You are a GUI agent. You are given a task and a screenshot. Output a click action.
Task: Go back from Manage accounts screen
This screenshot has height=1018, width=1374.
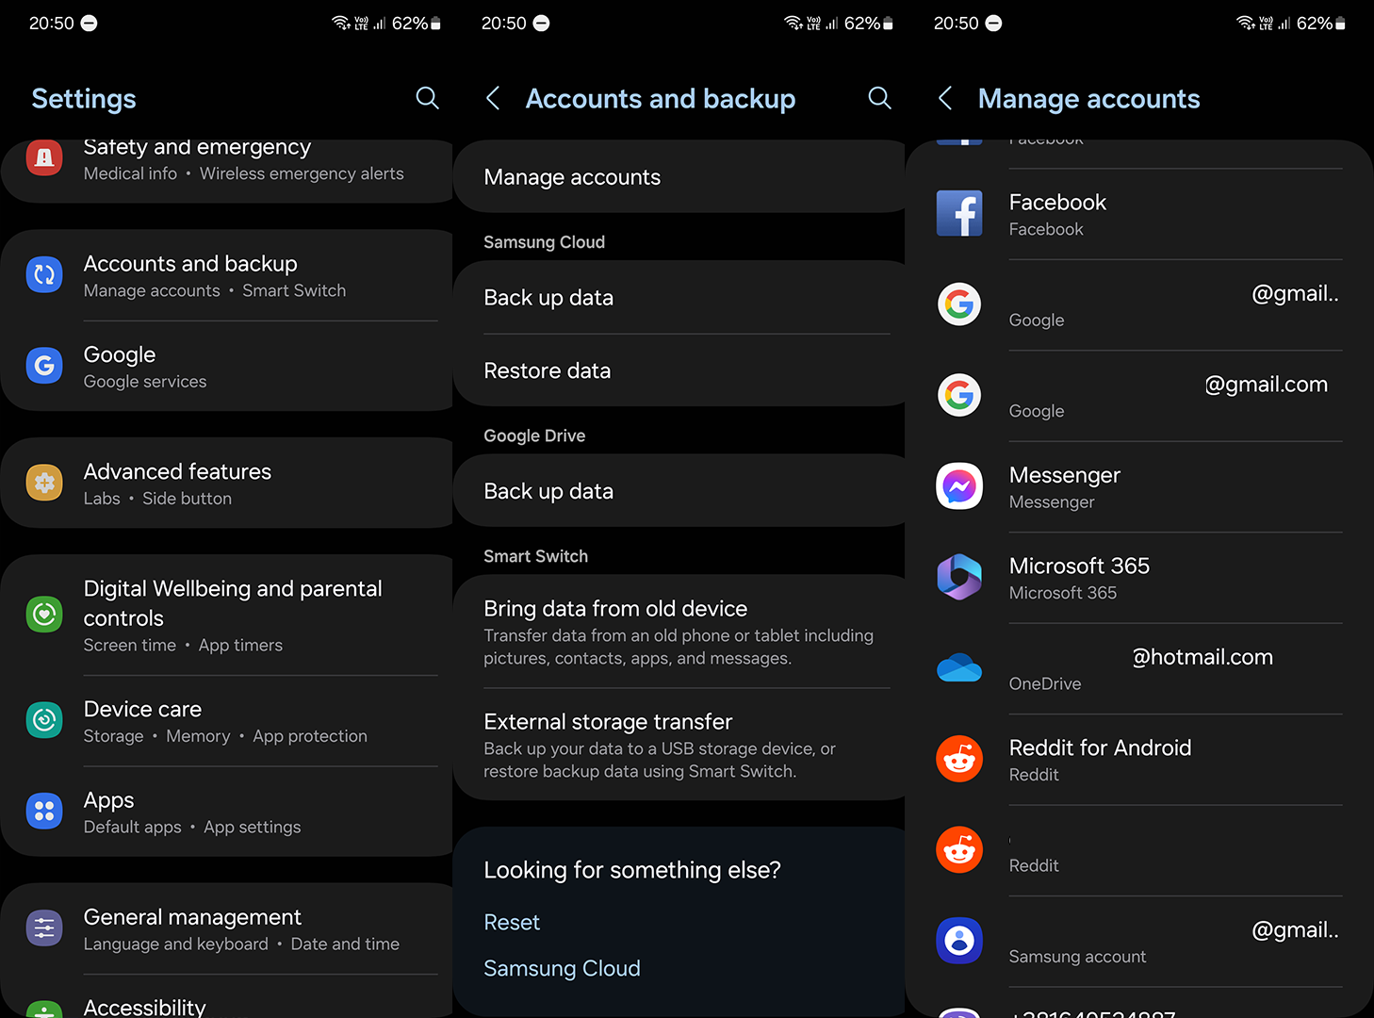pos(944,98)
